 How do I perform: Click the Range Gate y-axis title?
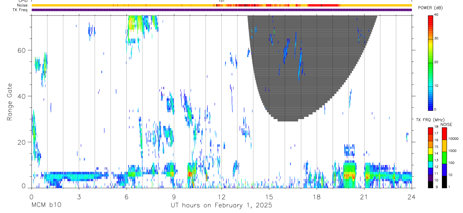pos(9,103)
